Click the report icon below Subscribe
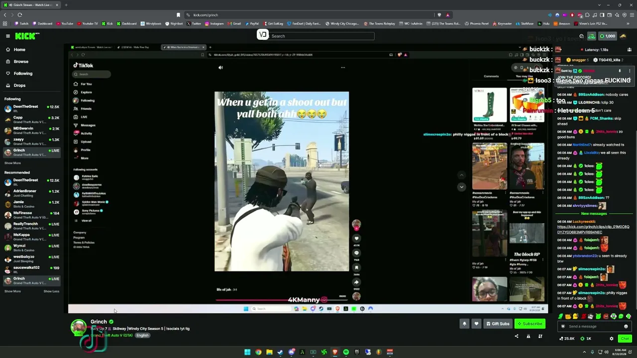This screenshot has height=358, width=637. 529,336
